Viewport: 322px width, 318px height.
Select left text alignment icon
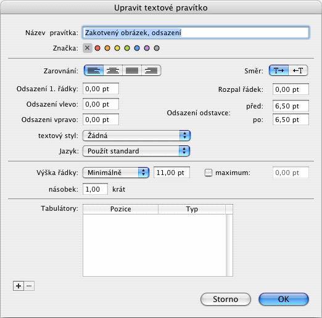pos(94,71)
